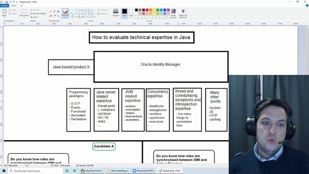
Task: Click the taskbar search box
Action: (x=35, y=171)
